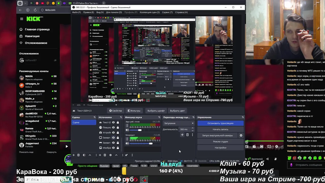Click Начать запись button

[220, 129]
